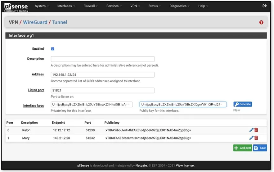Open the System menu
The image size is (274, 172).
42,6
